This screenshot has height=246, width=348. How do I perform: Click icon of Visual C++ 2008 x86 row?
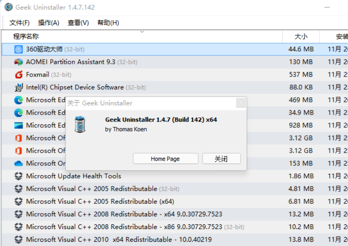[x=18, y=227]
